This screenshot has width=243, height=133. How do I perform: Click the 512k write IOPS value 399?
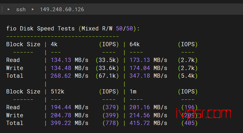click(x=111, y=115)
